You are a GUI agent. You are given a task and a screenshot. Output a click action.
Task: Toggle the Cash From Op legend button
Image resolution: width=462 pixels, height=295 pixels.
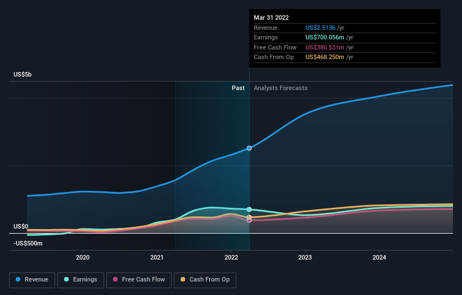(x=205, y=280)
